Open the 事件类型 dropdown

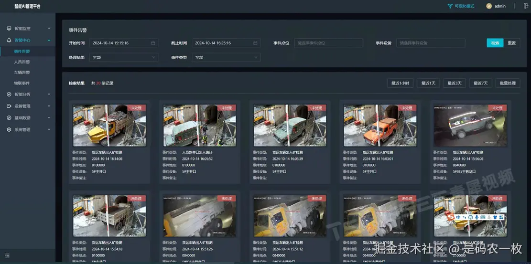[x=226, y=58]
